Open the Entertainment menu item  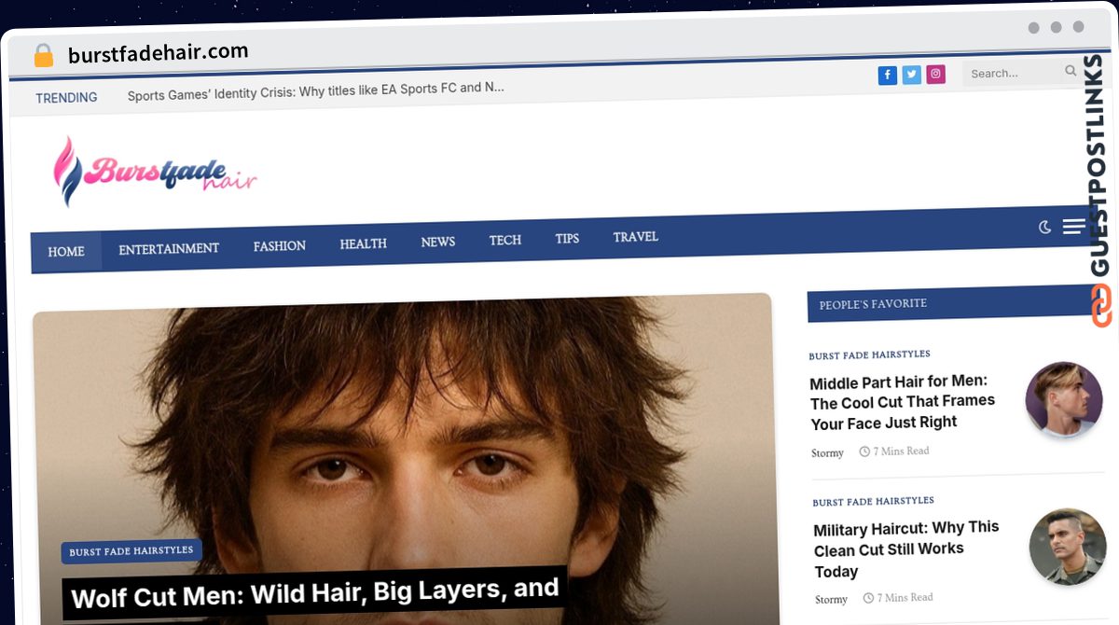(x=169, y=249)
